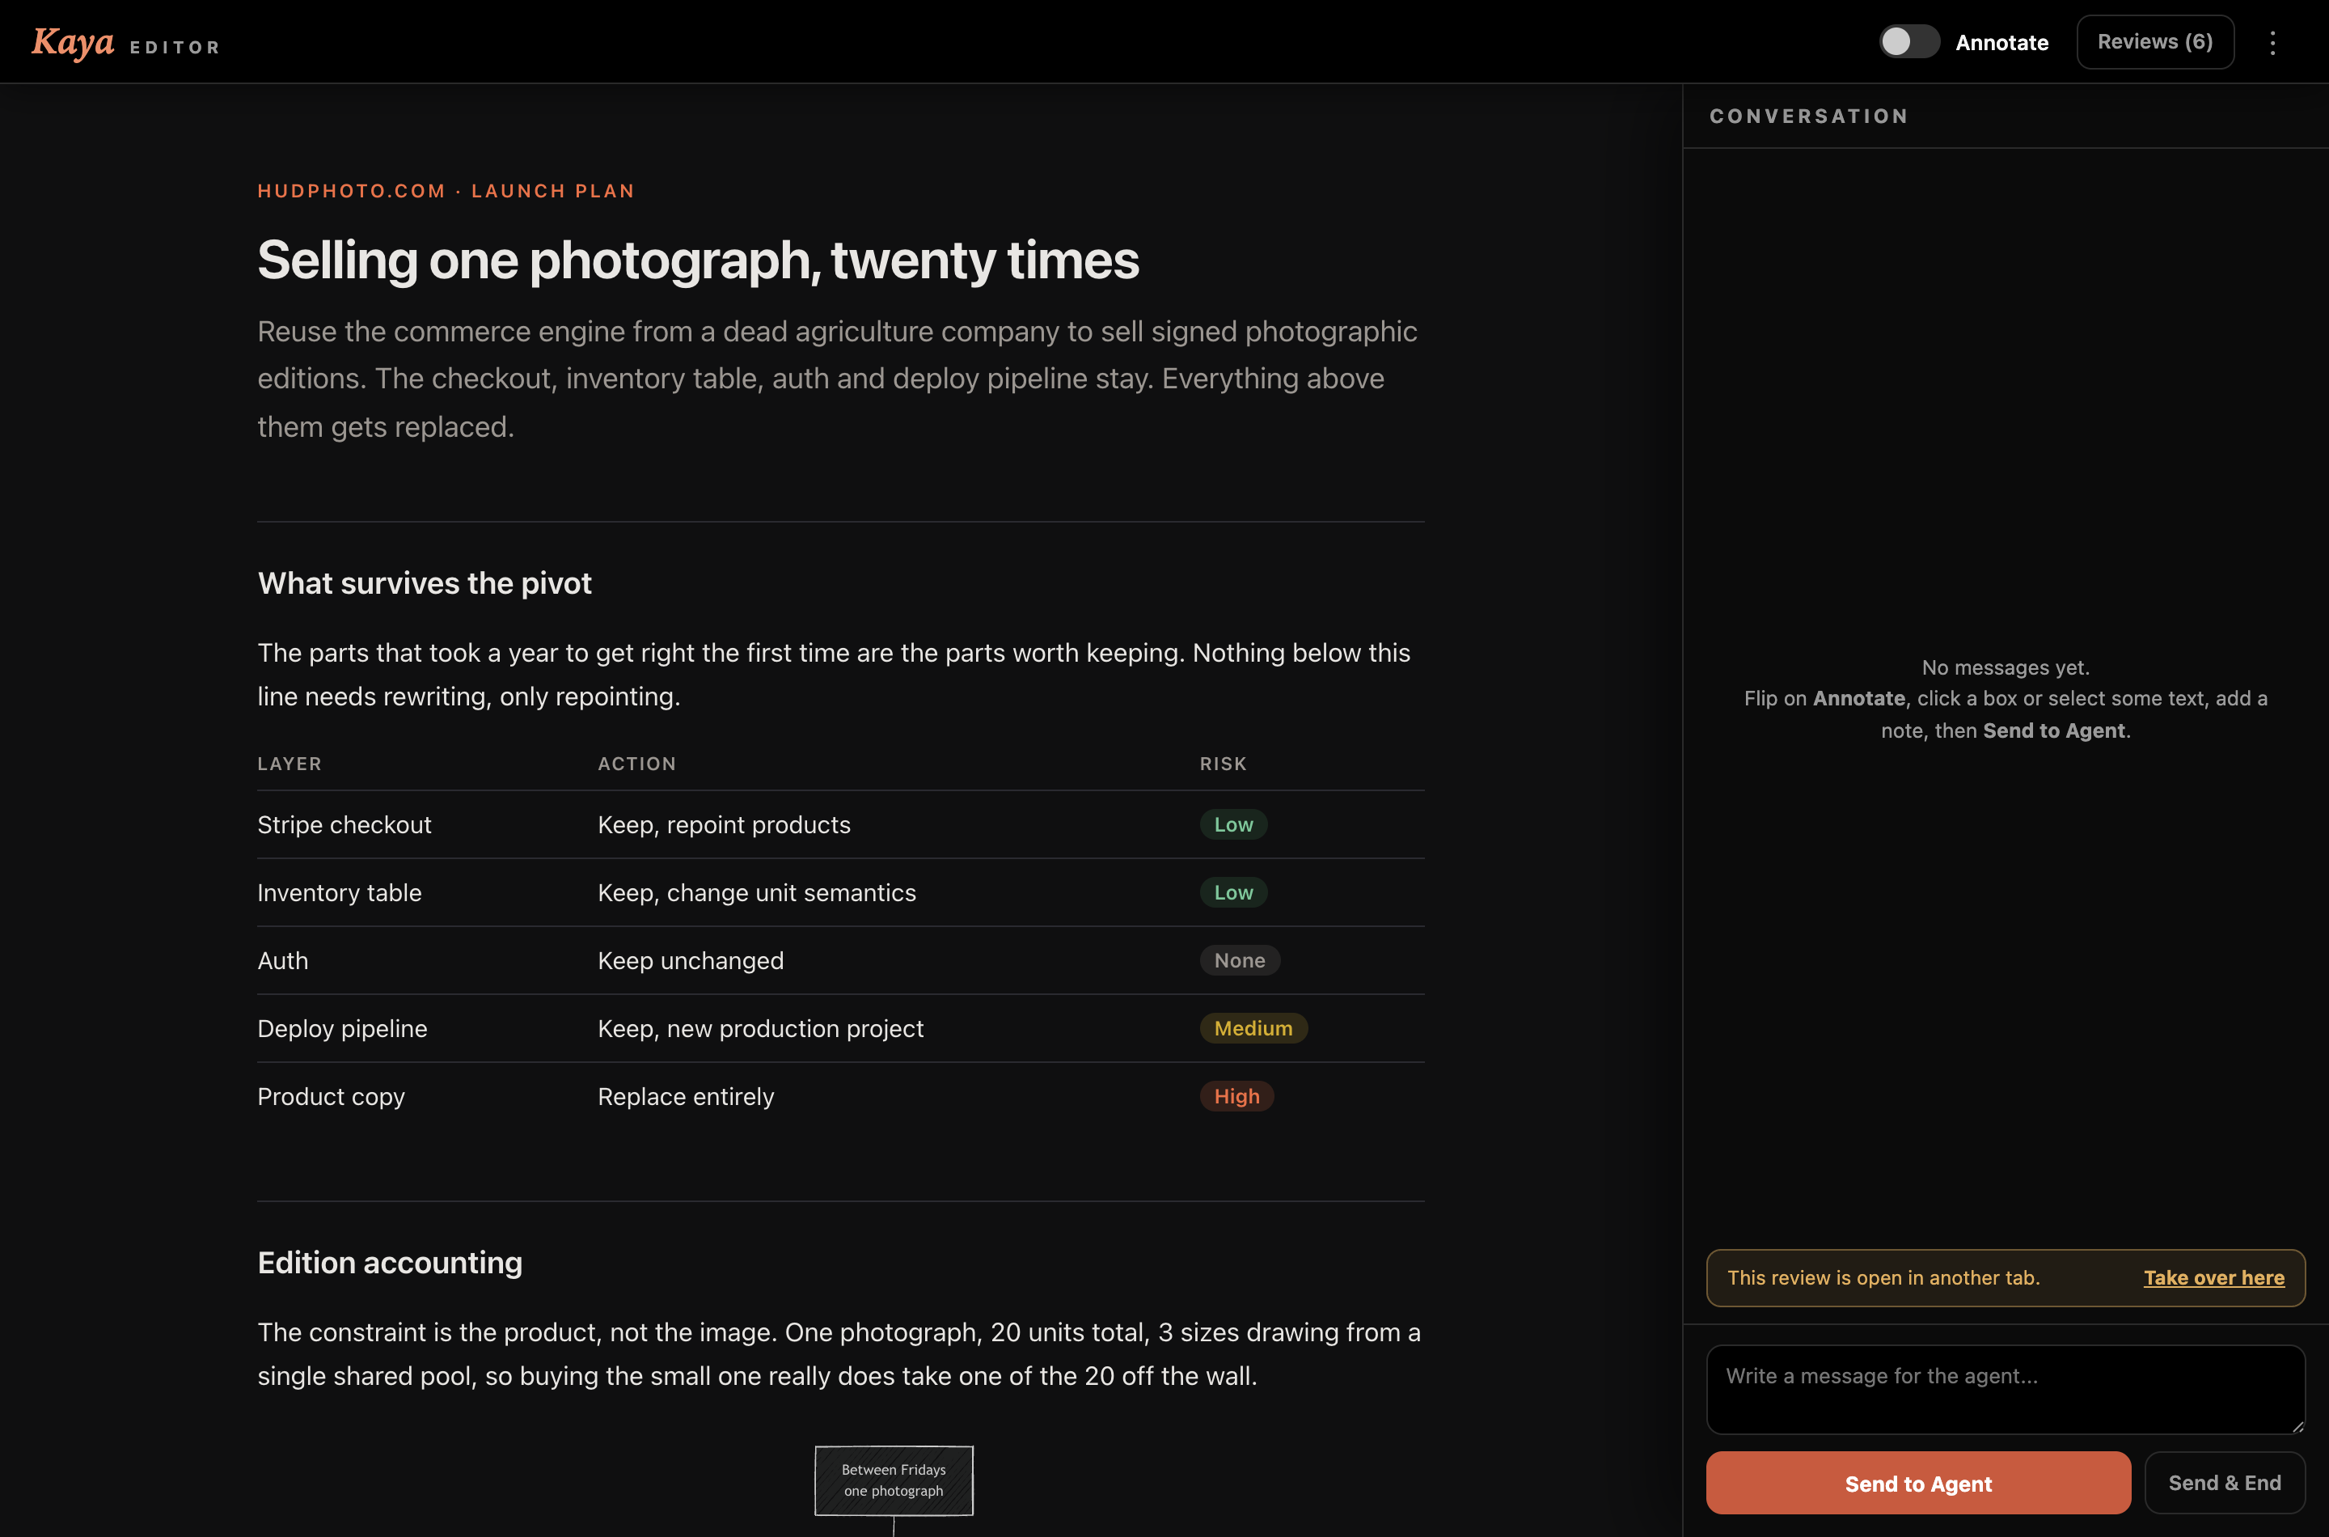The width and height of the screenshot is (2329, 1537).
Task: Click 'Keep, repoint products' action cell
Action: [724, 824]
